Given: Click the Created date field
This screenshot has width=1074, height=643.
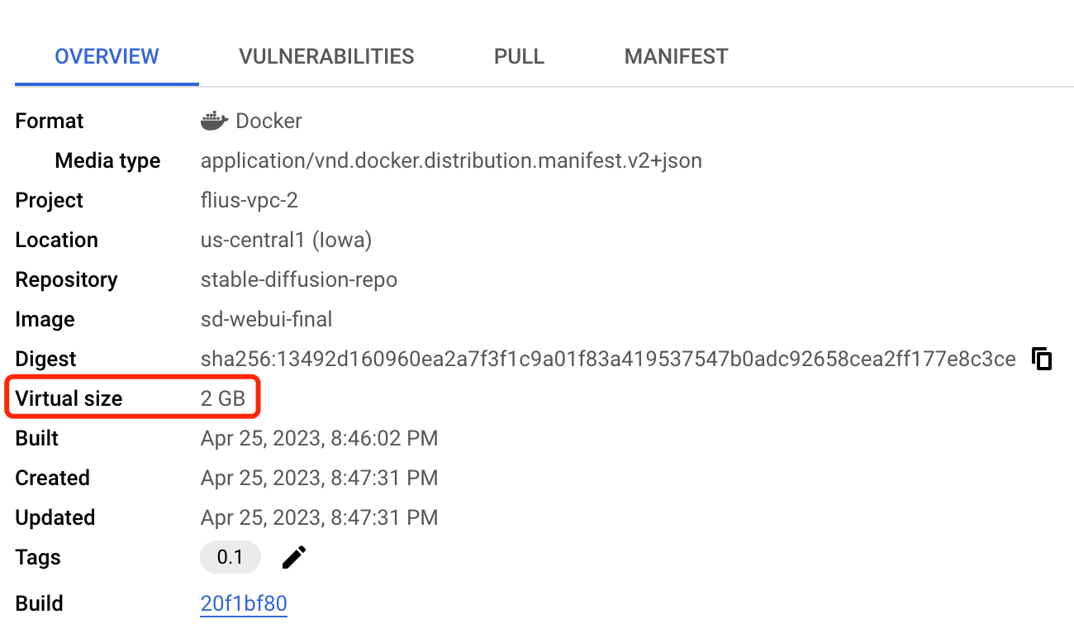Looking at the screenshot, I should coord(319,478).
